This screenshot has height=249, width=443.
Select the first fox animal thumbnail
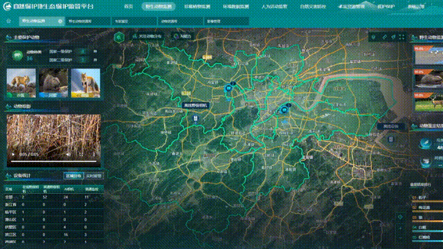pos(21,83)
